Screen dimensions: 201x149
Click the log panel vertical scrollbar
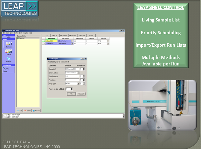pos(123,116)
